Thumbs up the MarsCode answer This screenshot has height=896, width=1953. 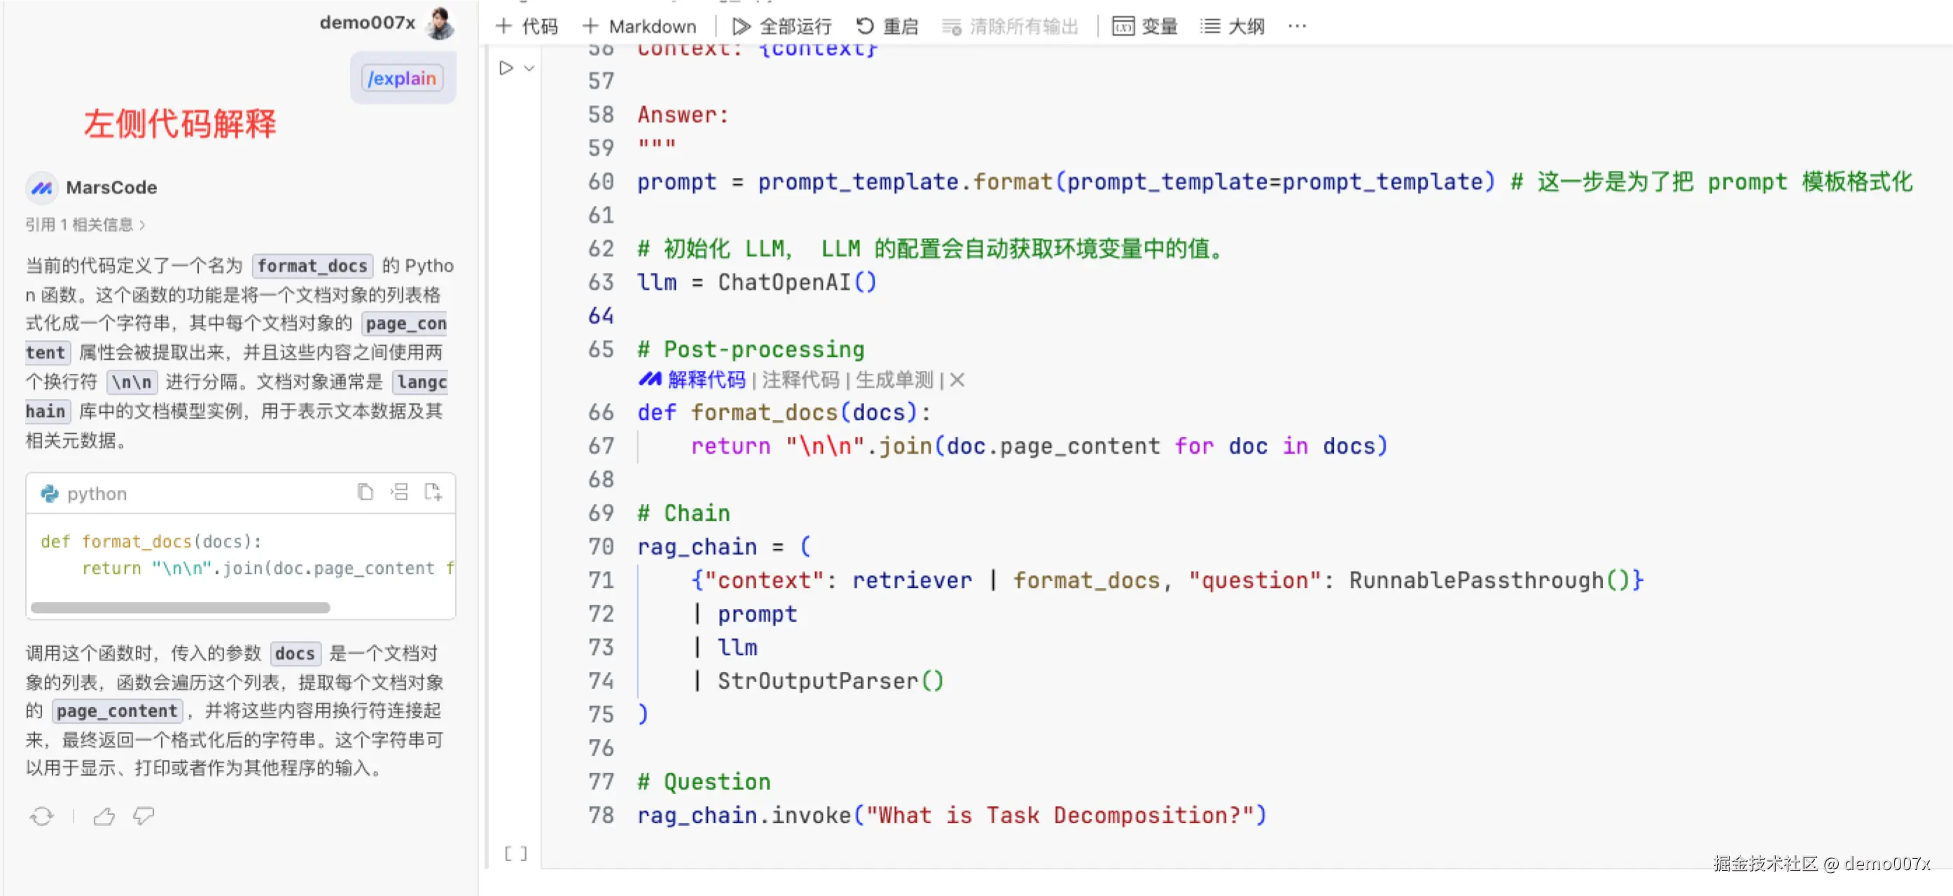[x=104, y=816]
